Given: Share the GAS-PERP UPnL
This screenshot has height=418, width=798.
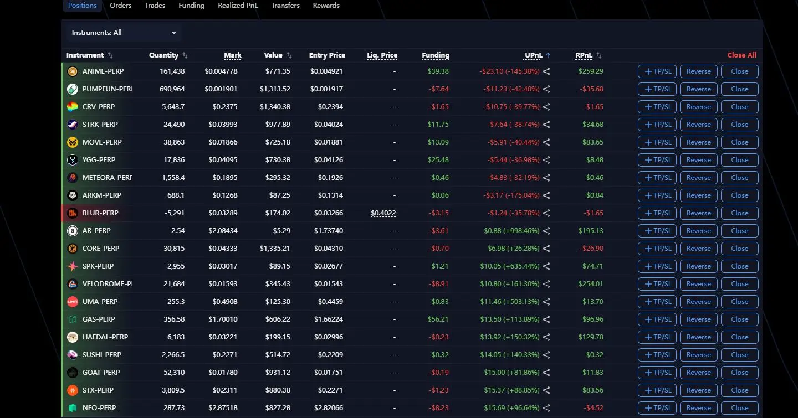Looking at the screenshot, I should click(547, 319).
